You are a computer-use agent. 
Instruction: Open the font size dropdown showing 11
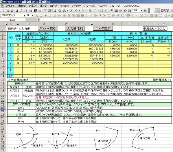[32, 16]
